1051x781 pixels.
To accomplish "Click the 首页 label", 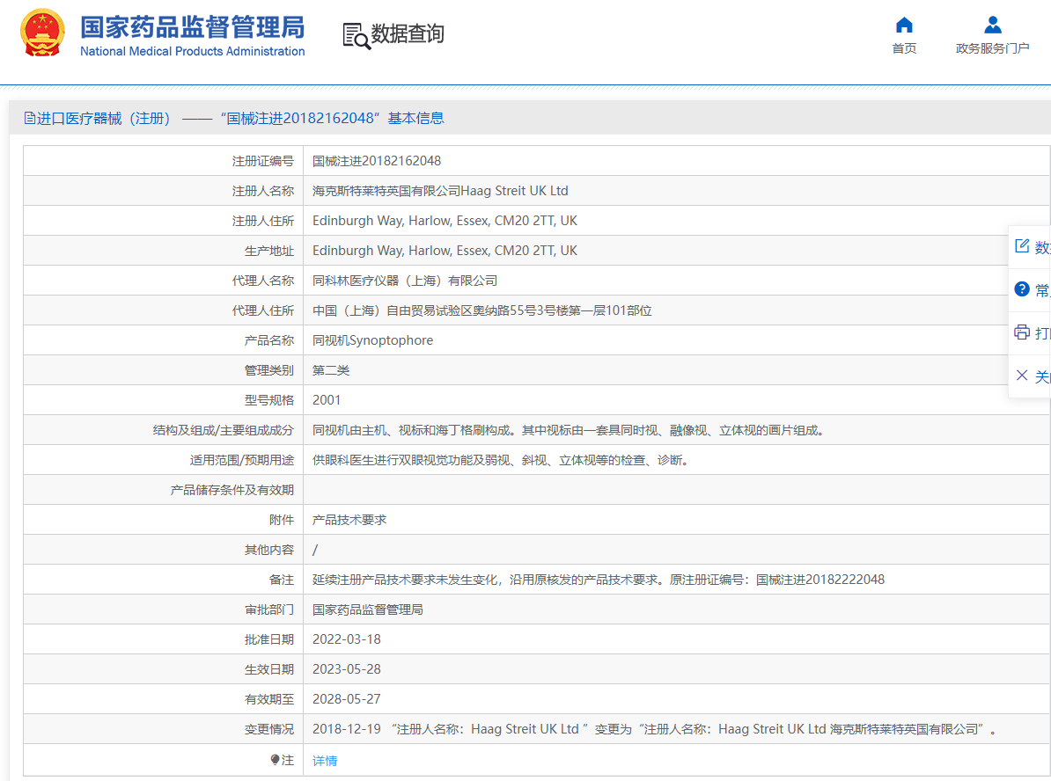I will point(903,48).
